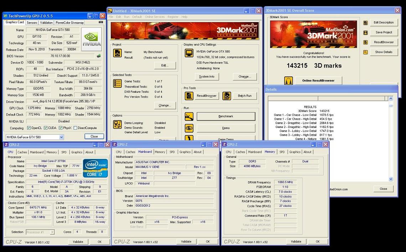
Task: Click the Edit Description button
Action: click(384, 23)
